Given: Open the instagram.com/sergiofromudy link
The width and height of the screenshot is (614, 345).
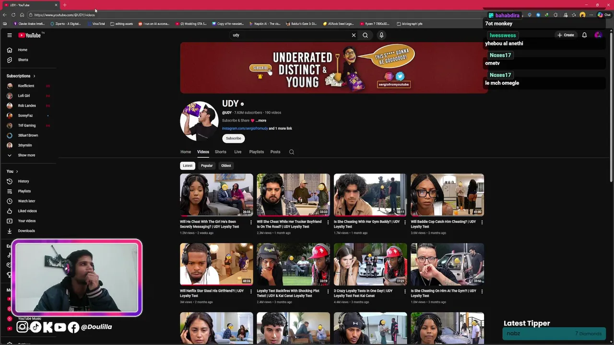Looking at the screenshot, I should (245, 128).
